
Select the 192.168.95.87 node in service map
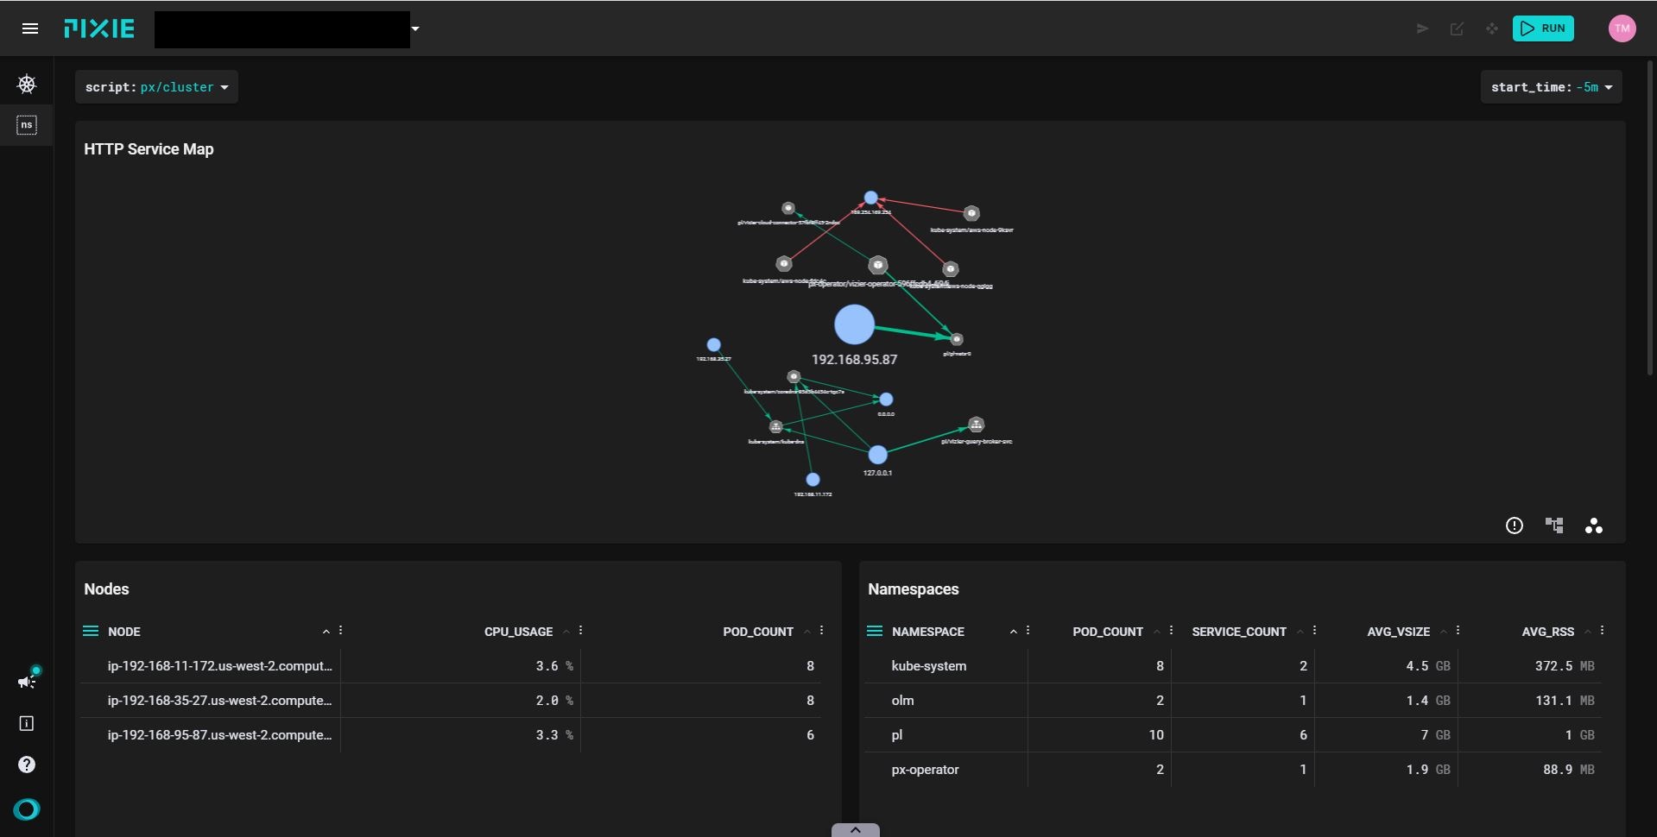click(x=854, y=324)
